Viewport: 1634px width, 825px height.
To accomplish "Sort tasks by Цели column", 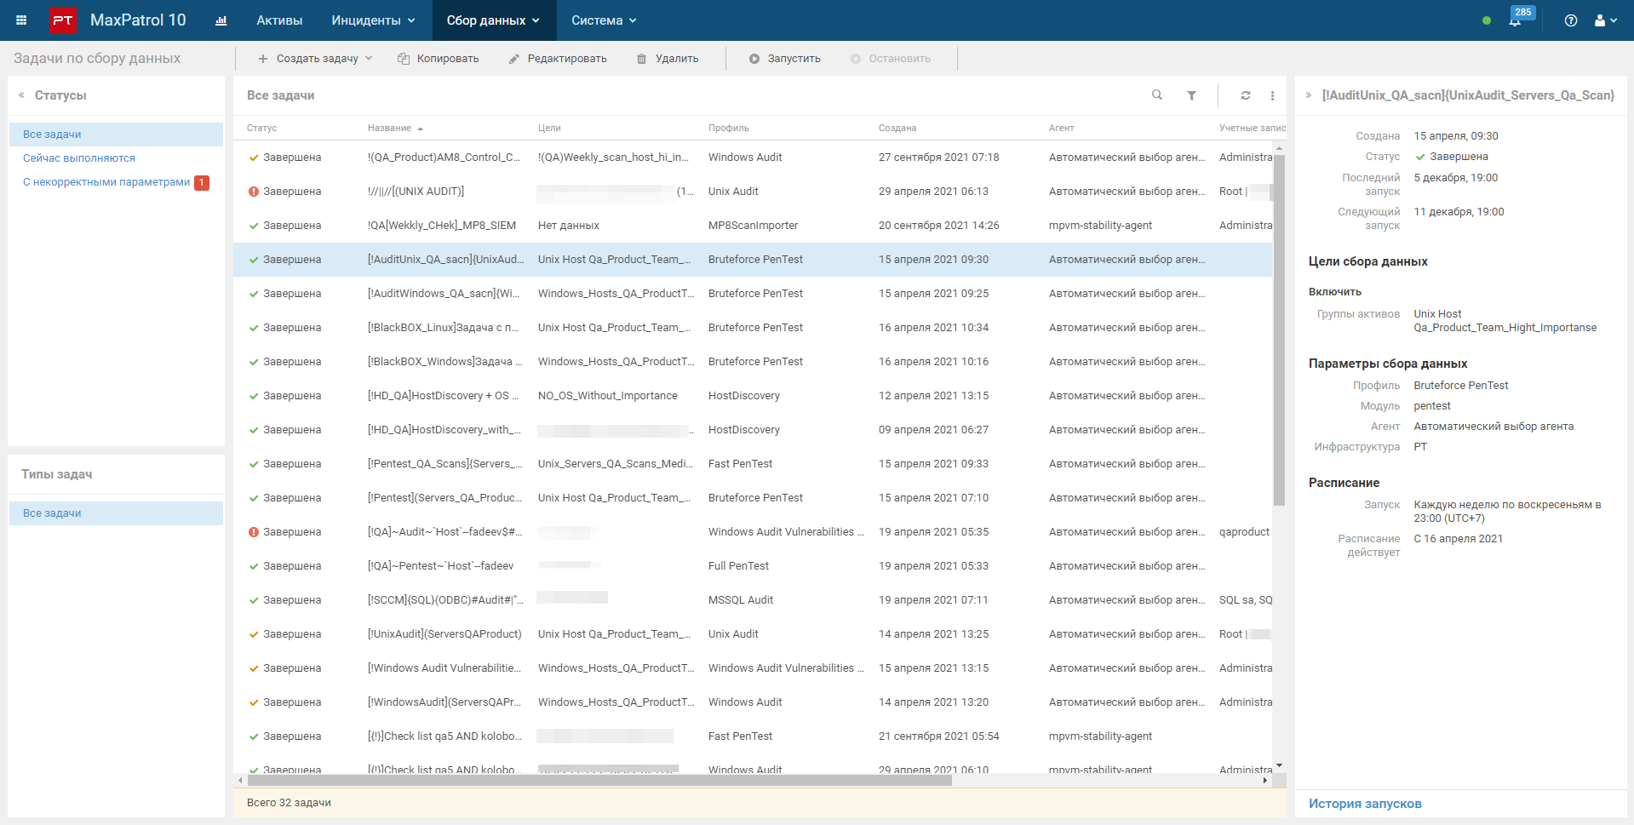I will click(x=549, y=128).
